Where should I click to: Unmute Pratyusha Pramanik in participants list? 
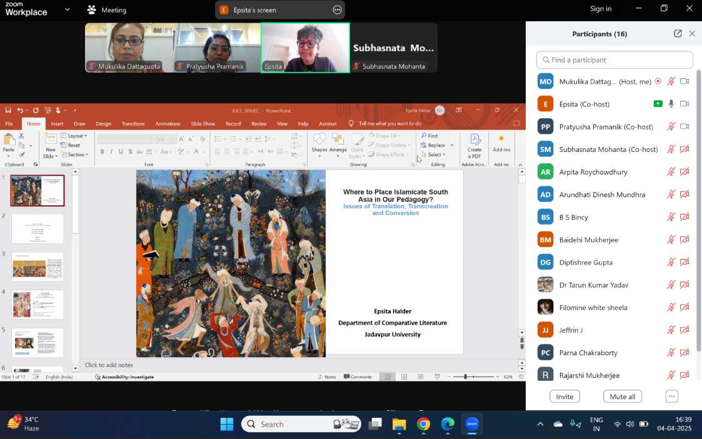pyautogui.click(x=671, y=127)
